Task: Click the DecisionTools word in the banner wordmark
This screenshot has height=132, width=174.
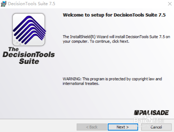Action: [29, 55]
